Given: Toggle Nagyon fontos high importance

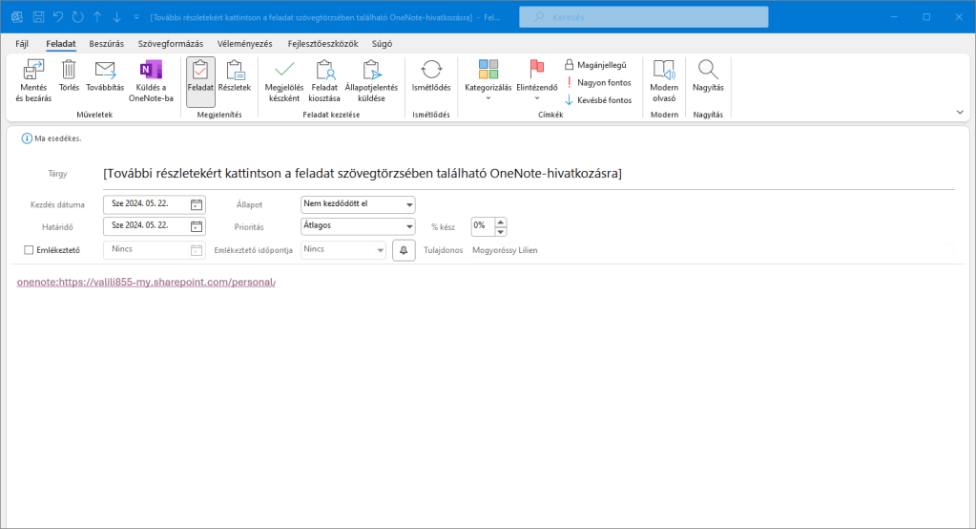Looking at the screenshot, I should 597,82.
